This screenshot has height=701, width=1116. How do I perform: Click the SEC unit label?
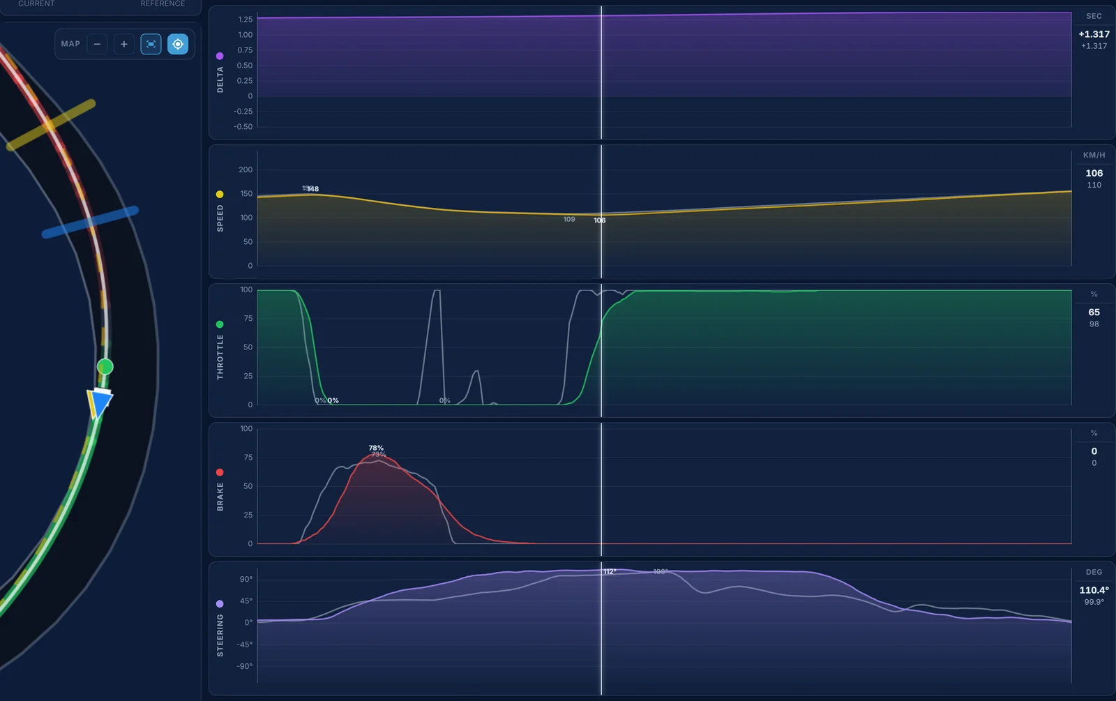click(x=1094, y=16)
